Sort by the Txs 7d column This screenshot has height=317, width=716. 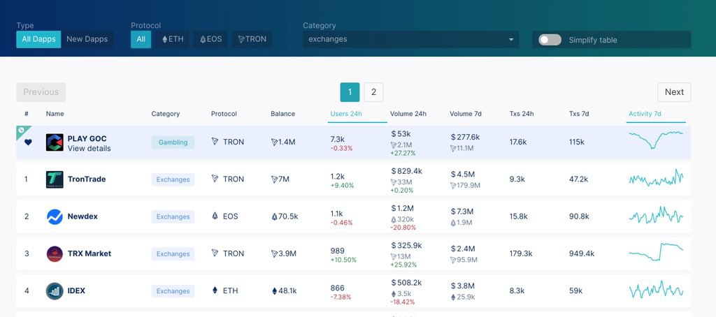point(578,114)
